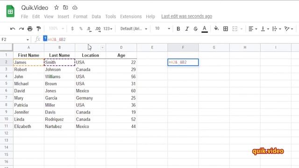Click inside the formula bar

(171, 39)
